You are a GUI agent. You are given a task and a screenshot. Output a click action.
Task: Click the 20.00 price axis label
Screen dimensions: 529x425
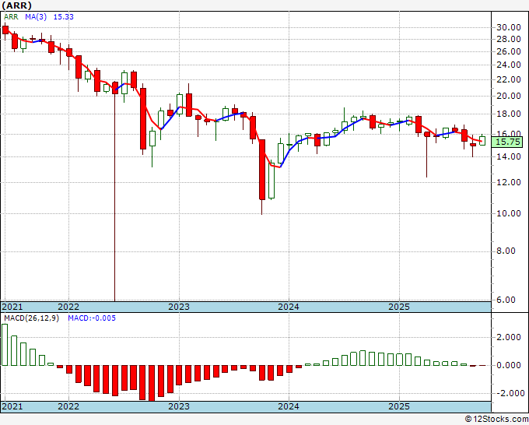pyautogui.click(x=509, y=96)
